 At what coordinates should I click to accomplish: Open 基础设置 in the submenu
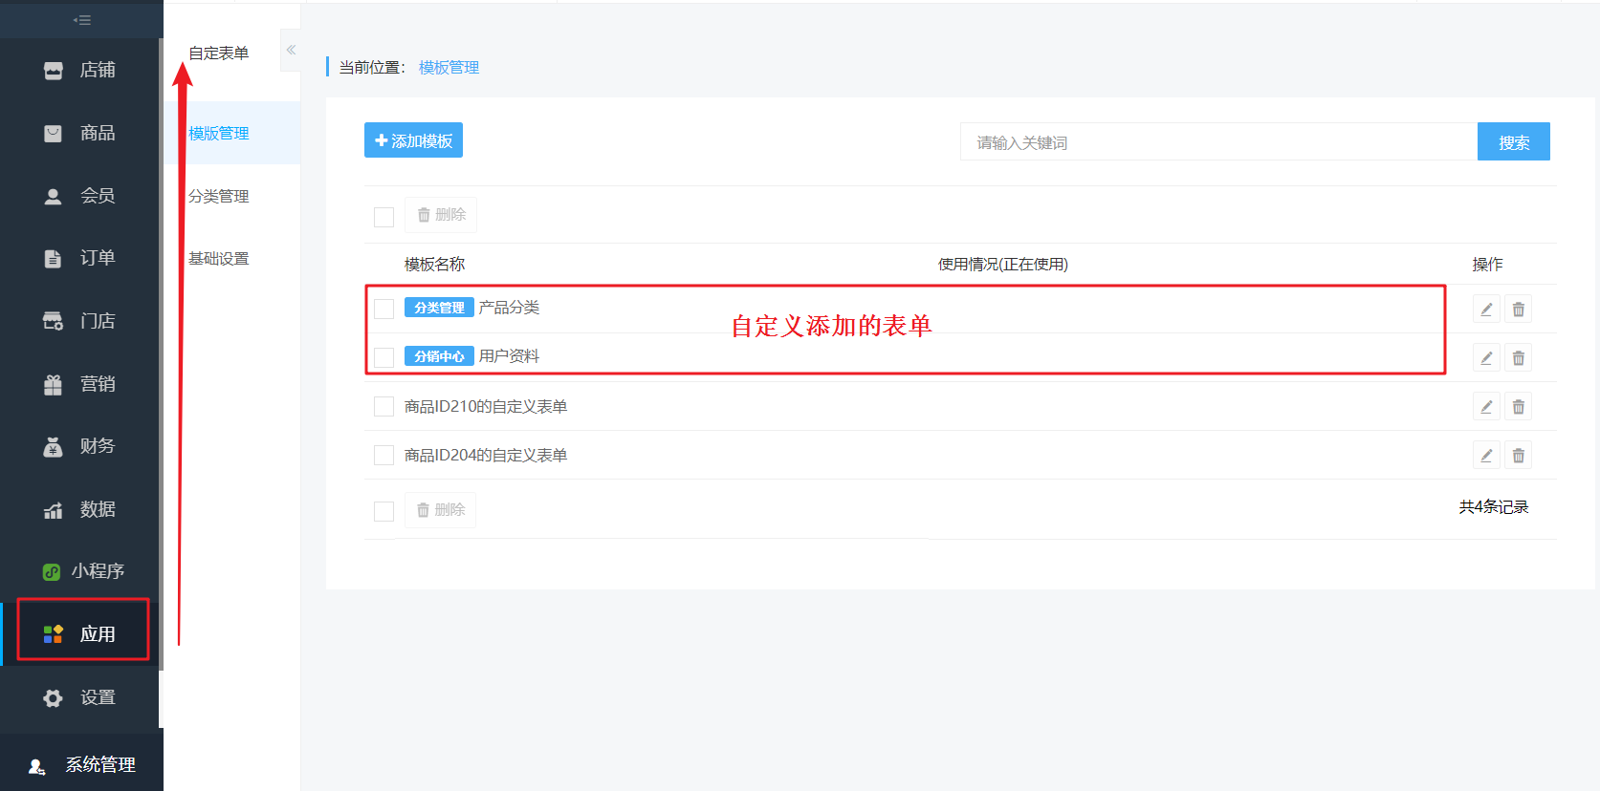(x=219, y=259)
